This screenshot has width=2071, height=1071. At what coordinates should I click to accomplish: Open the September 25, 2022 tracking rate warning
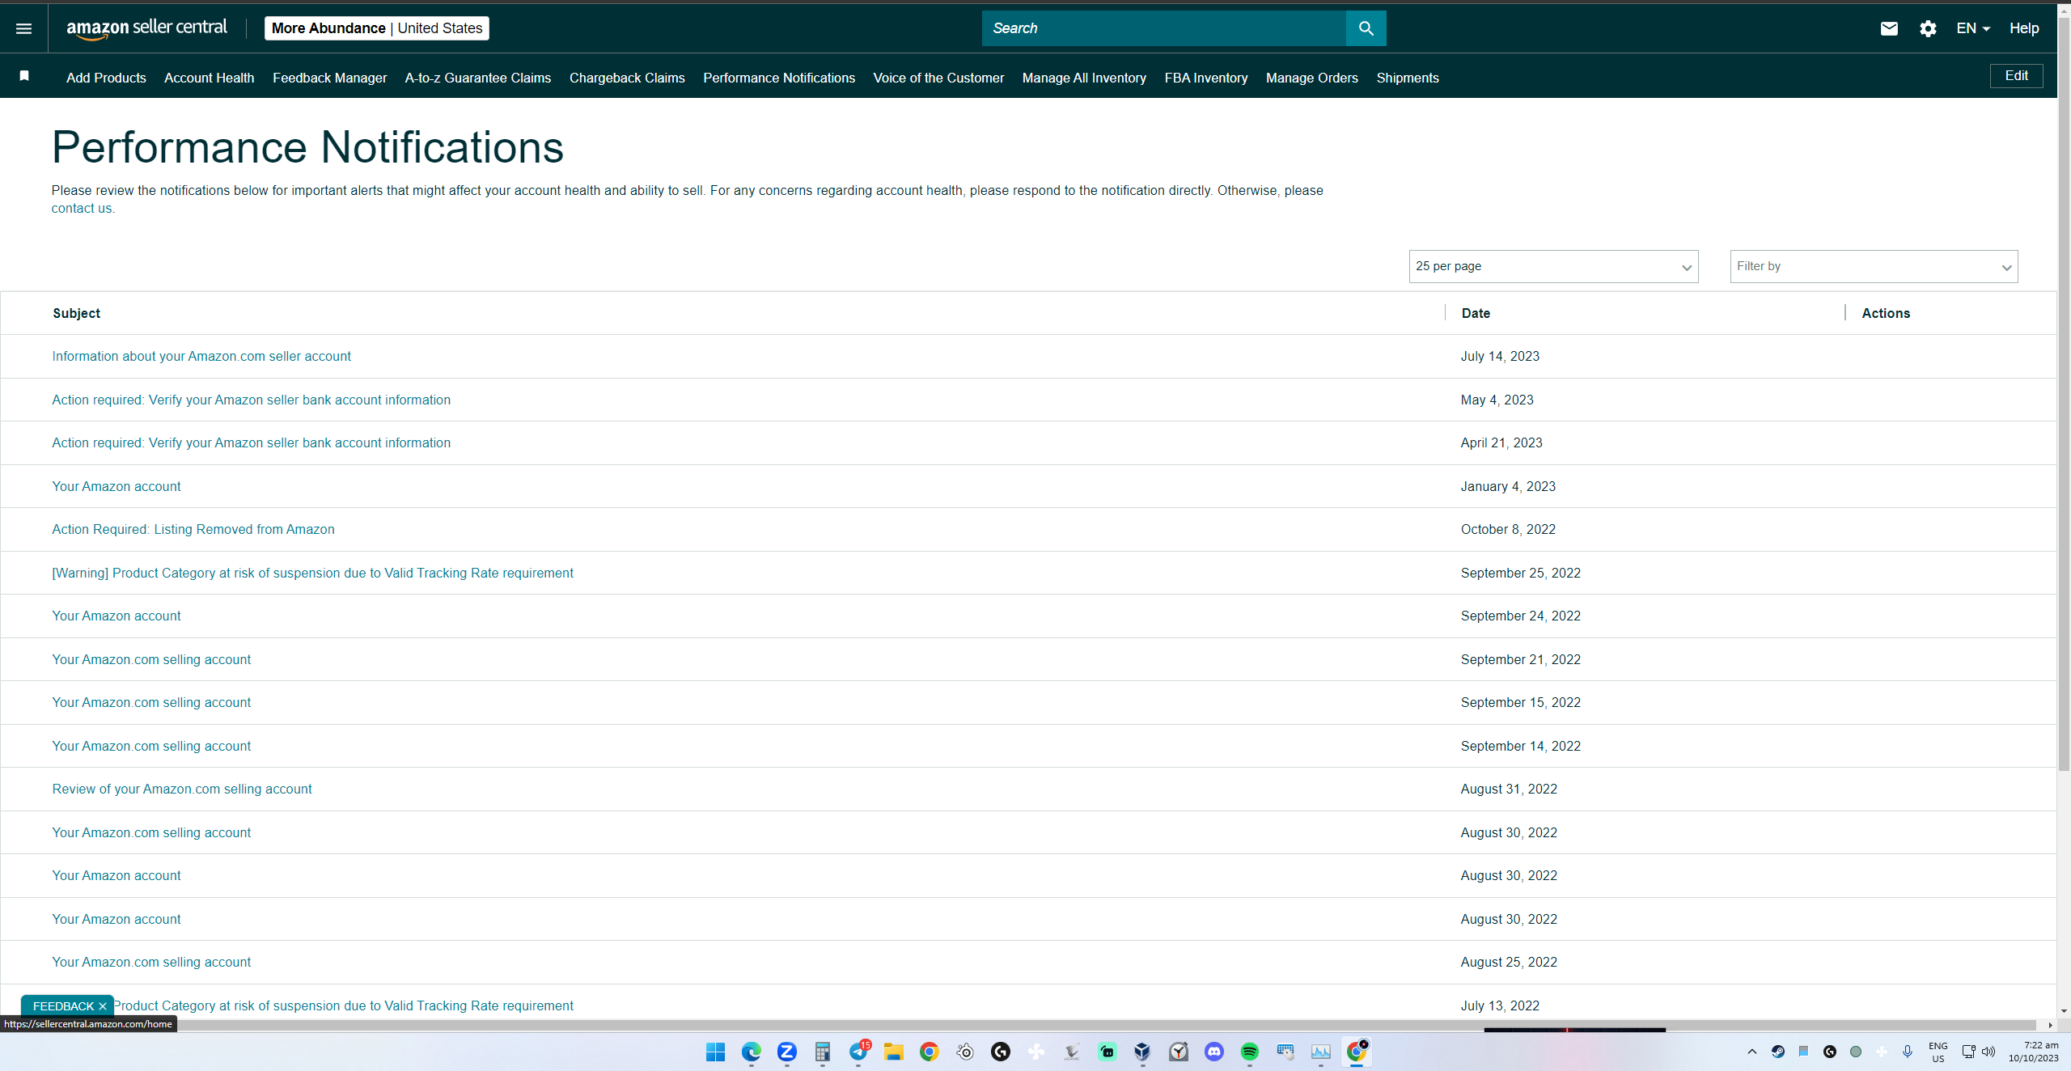312,573
